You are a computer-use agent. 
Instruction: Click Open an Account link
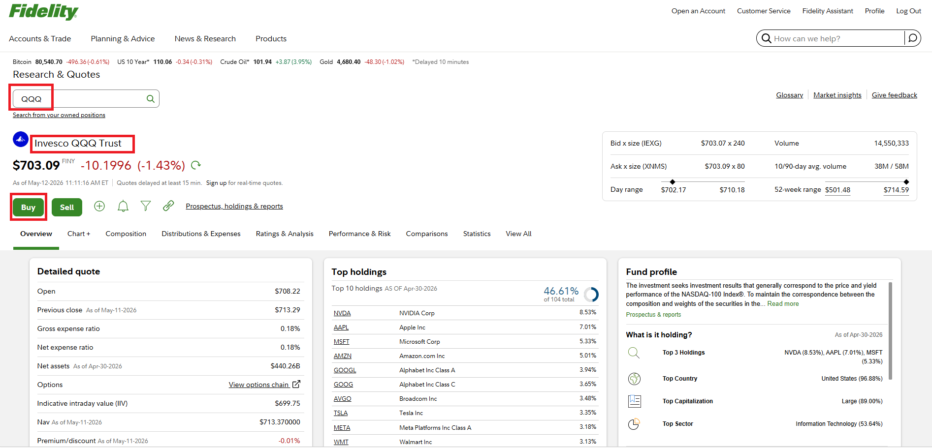coord(698,11)
